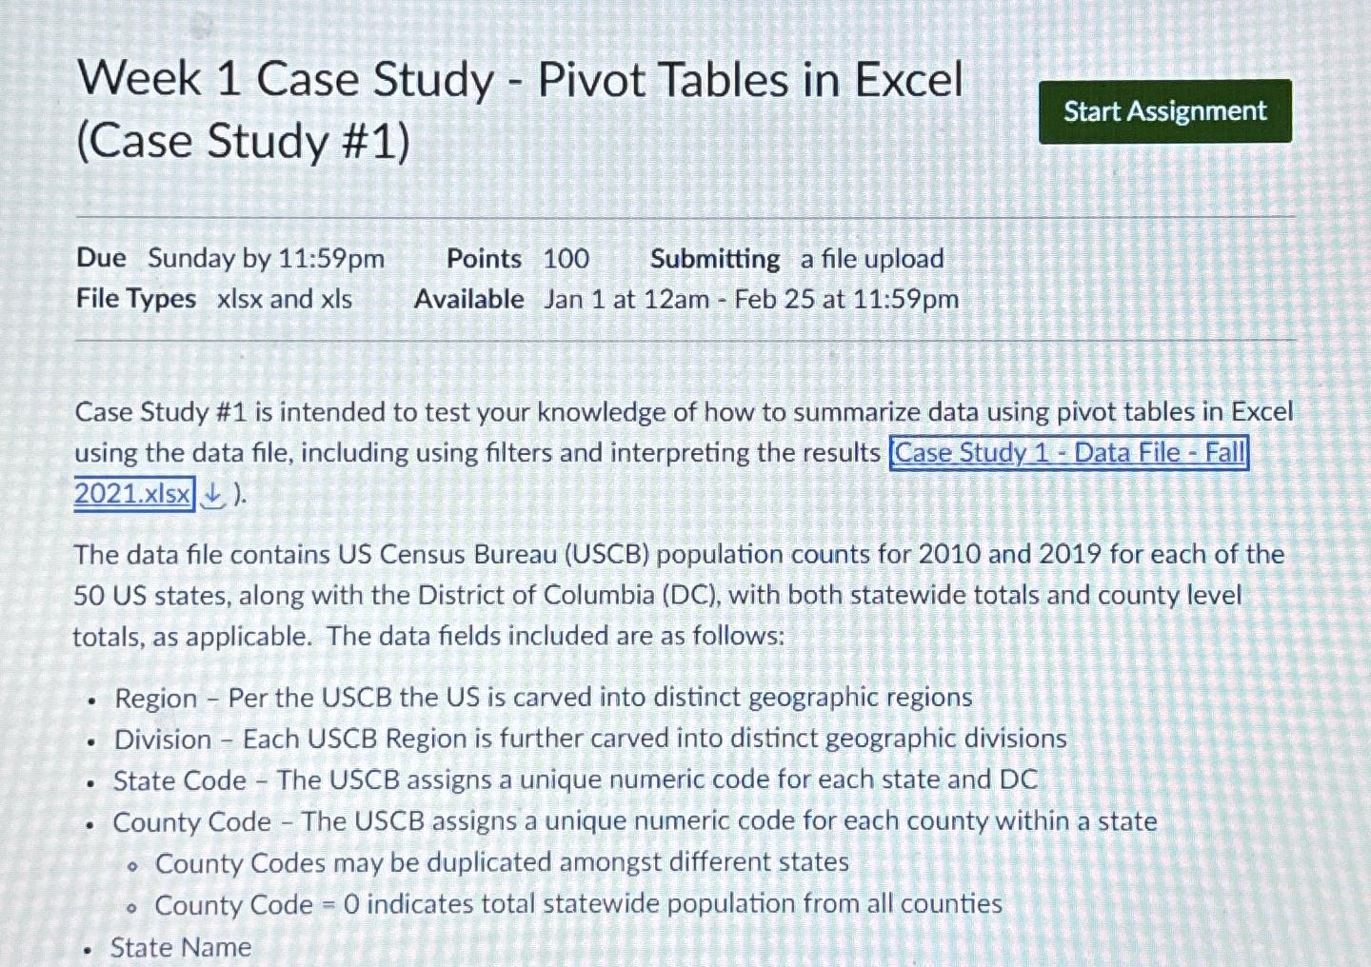Select the County Code bullet item
Image resolution: width=1371 pixels, height=967 pixels.
(635, 821)
